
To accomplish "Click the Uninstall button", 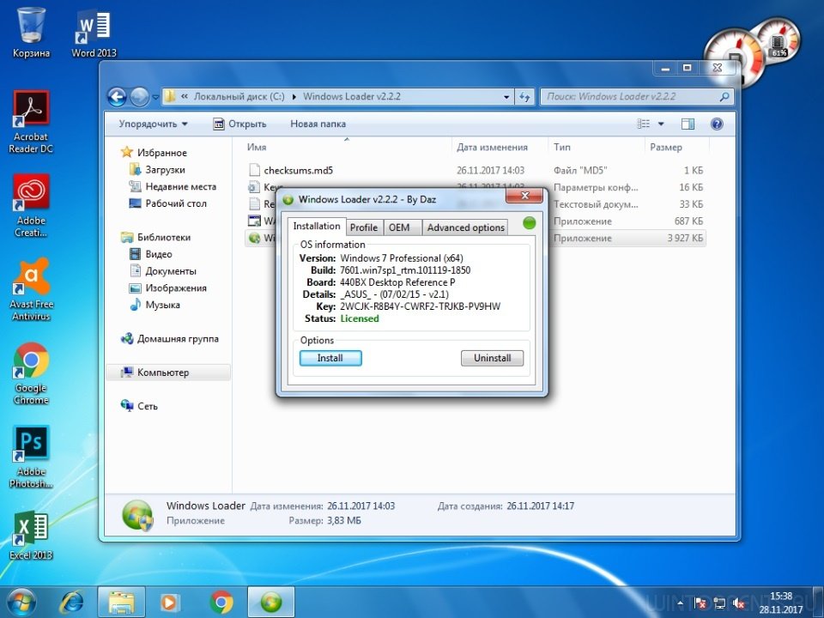I will 492,358.
